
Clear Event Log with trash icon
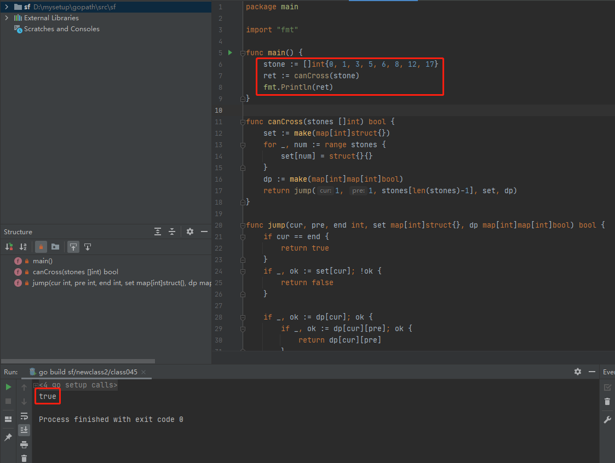click(607, 402)
